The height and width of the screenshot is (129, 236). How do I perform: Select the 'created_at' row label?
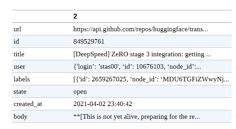pos(28,104)
